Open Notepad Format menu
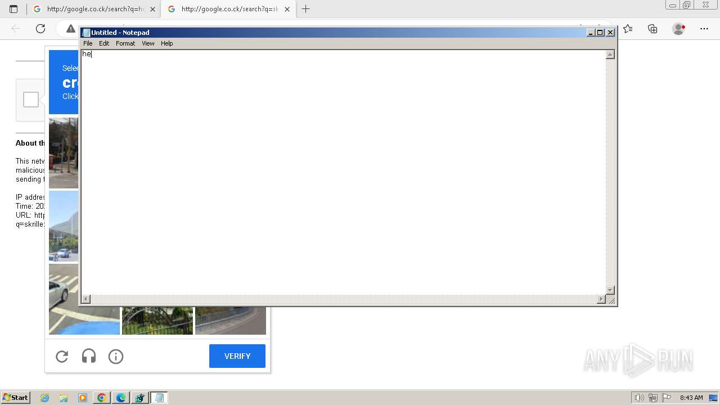This screenshot has width=720, height=405. pyautogui.click(x=125, y=43)
